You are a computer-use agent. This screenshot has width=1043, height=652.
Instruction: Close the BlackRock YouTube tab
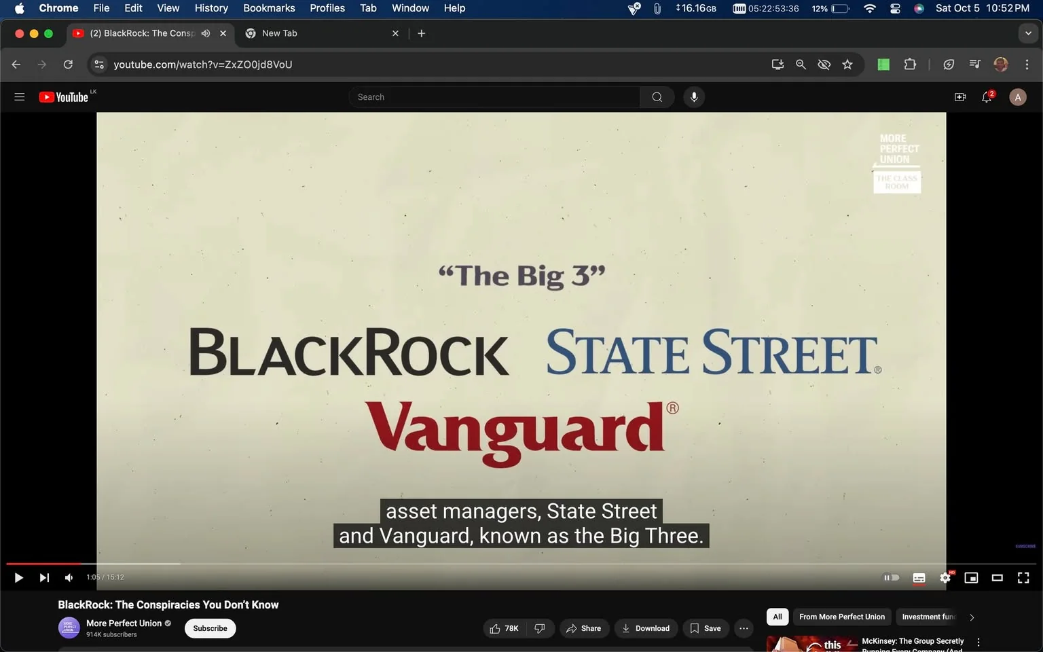[223, 33]
